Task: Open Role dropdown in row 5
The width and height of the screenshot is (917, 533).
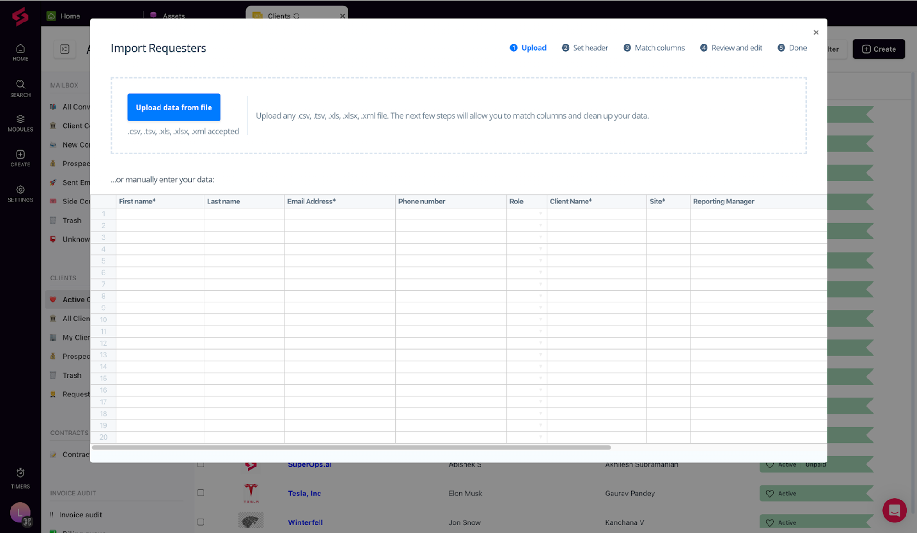Action: click(541, 261)
